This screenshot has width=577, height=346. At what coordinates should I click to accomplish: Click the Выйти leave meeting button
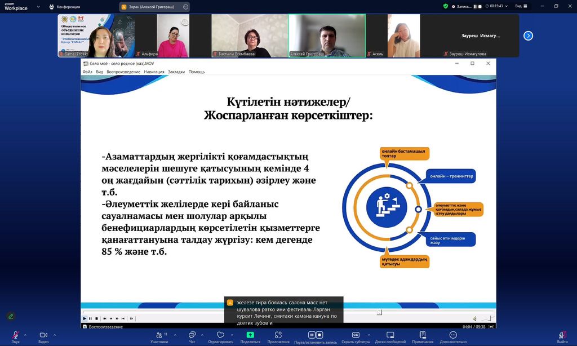point(562,335)
